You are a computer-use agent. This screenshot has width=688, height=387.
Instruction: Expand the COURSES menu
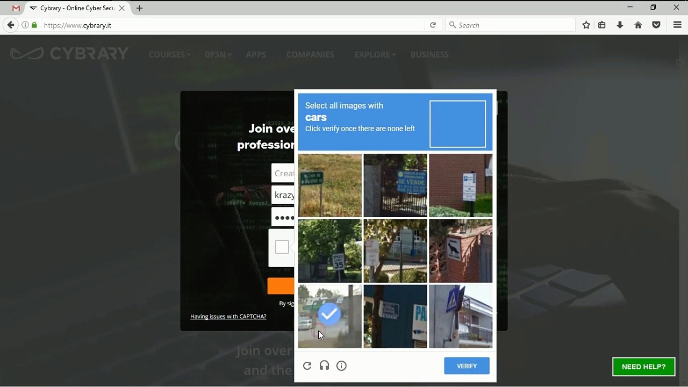(169, 55)
